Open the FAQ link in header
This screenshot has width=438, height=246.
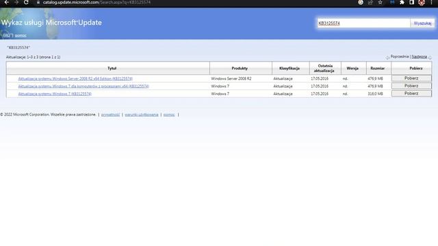coord(8,35)
